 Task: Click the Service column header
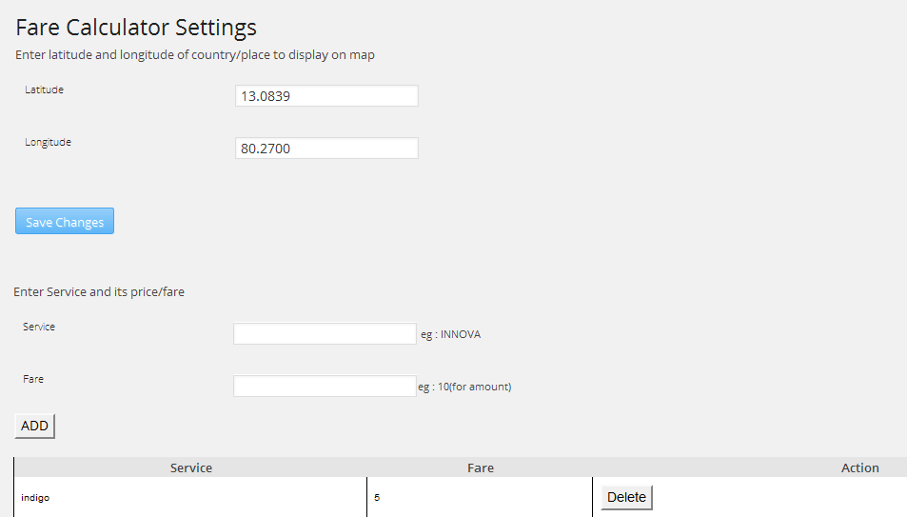191,467
